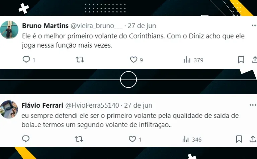Screen dimensions: 257x159
Task: Retweet Bruno Martins' post
Action: coord(80,59)
